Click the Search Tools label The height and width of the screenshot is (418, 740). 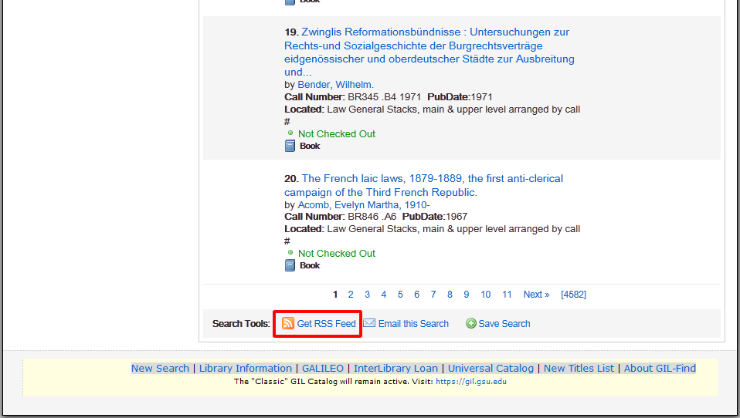coord(241,324)
